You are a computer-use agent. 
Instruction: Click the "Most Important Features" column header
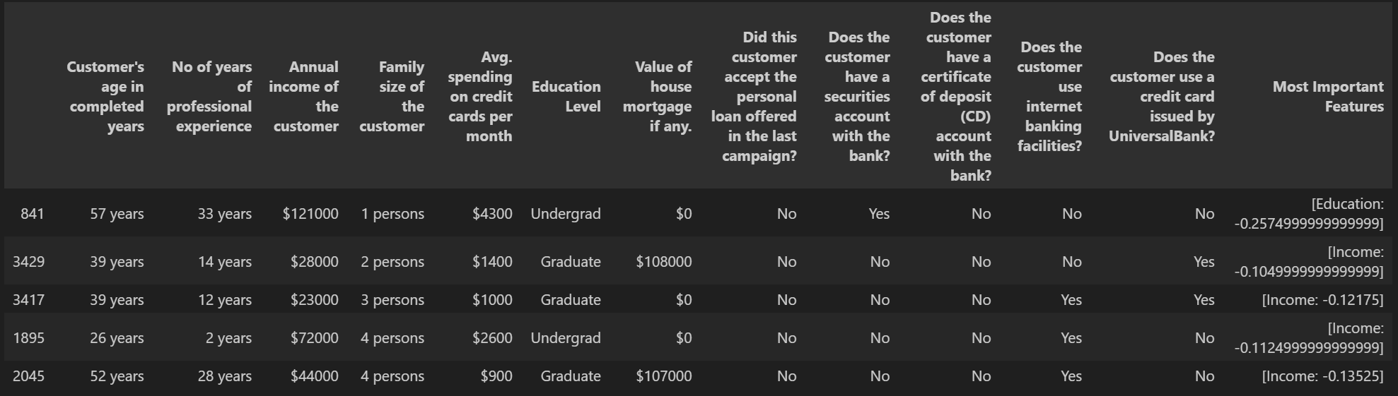(1327, 97)
